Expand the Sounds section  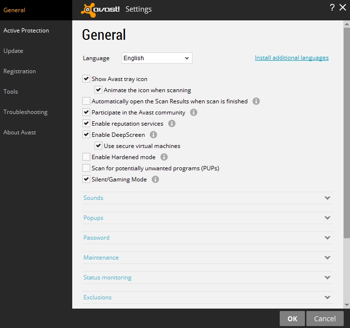pyautogui.click(x=207, y=198)
